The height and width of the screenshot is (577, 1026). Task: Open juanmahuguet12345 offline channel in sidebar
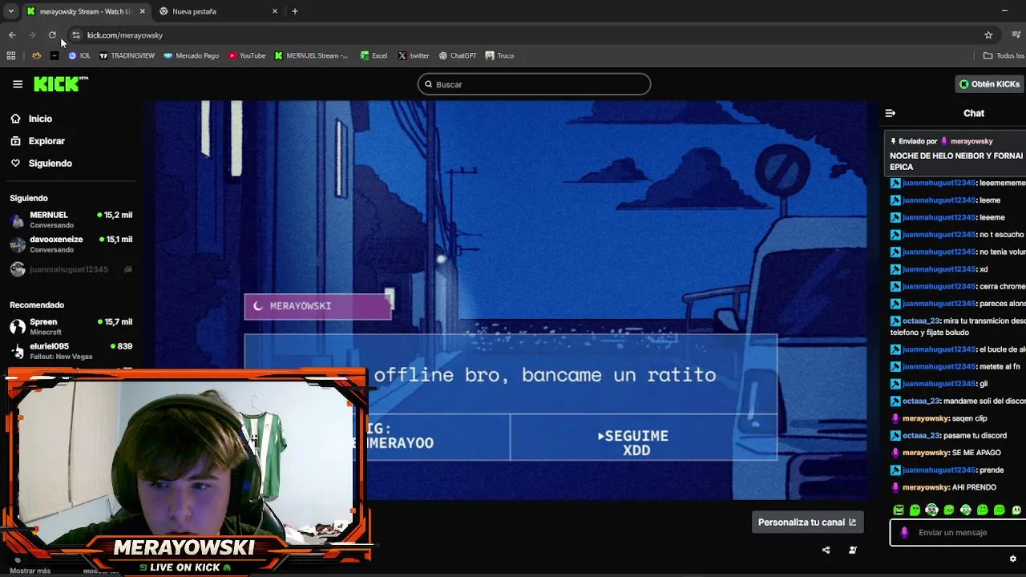[71, 269]
